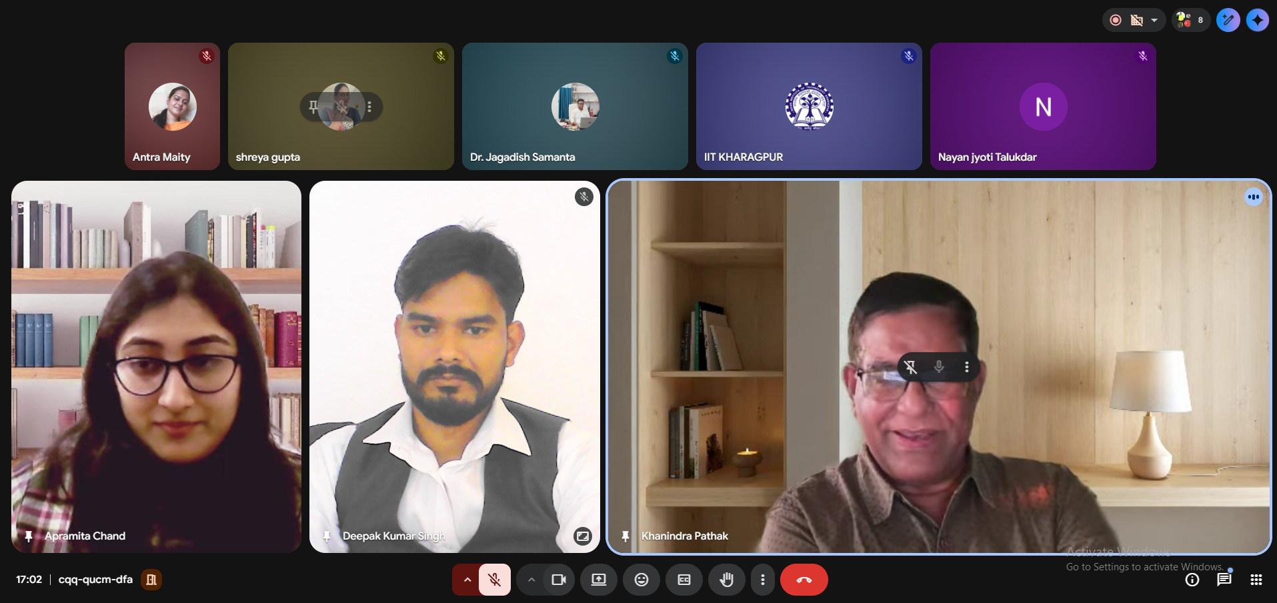
Task: Open participants list showing 8 people
Action: coord(1190,20)
